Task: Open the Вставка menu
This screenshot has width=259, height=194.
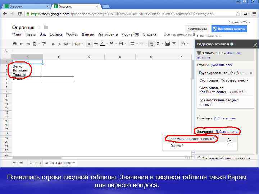Action: click(56, 34)
